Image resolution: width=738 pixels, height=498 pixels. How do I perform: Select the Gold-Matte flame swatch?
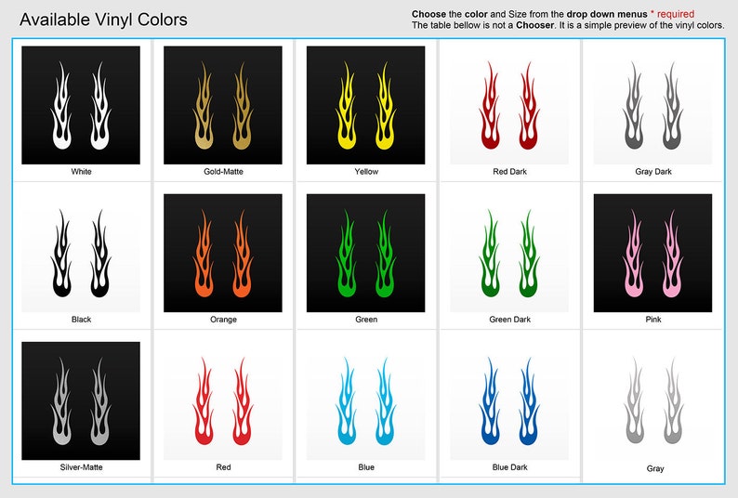[223, 105]
